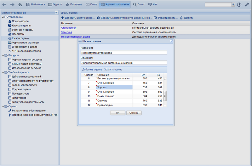Open Табель успеваемости report

[x=24, y=85]
